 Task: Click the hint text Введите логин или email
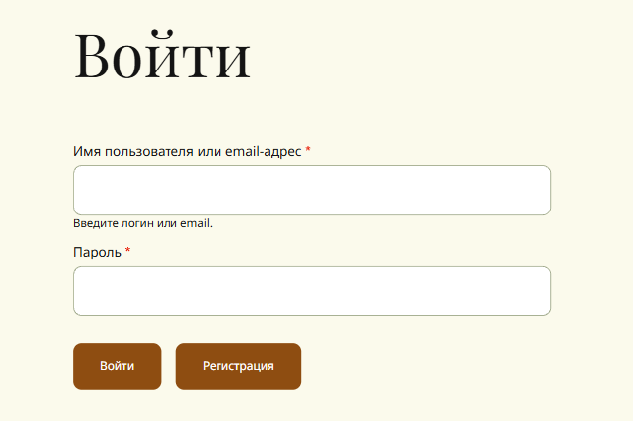click(143, 223)
